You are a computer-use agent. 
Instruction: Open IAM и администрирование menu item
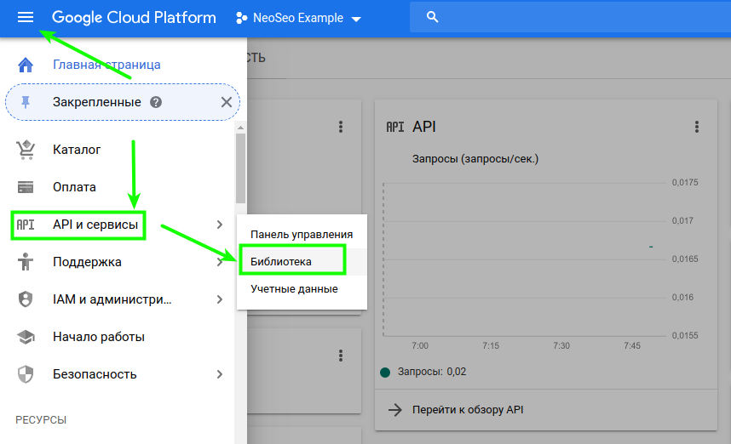112,299
